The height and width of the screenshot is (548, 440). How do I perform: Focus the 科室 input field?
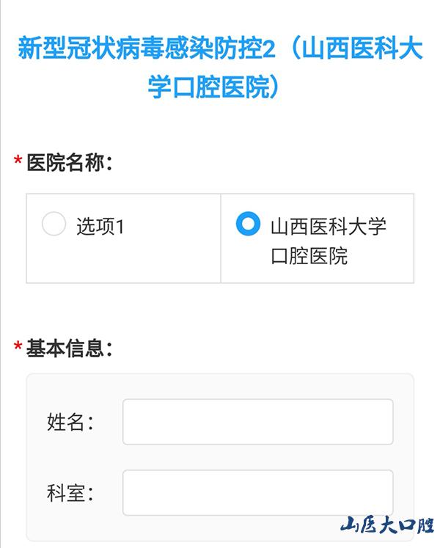click(x=257, y=492)
